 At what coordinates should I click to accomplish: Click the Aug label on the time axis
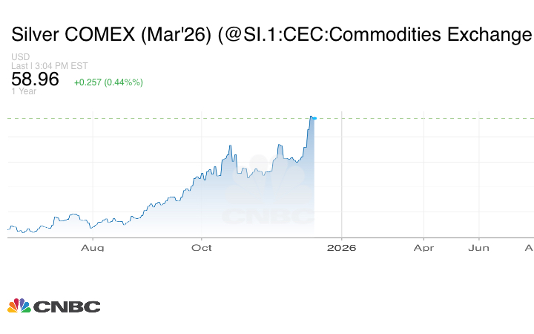click(92, 248)
